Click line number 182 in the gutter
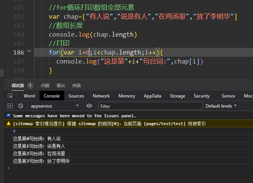The image size is (253, 183). (x=19, y=17)
